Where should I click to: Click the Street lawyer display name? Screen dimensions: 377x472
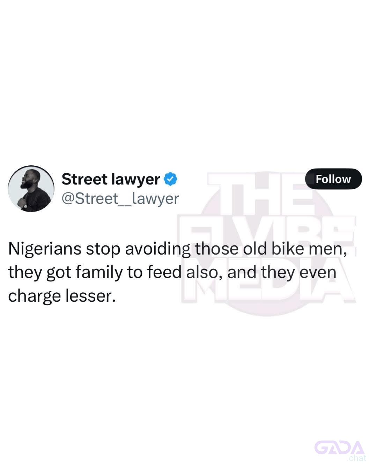coord(111,179)
